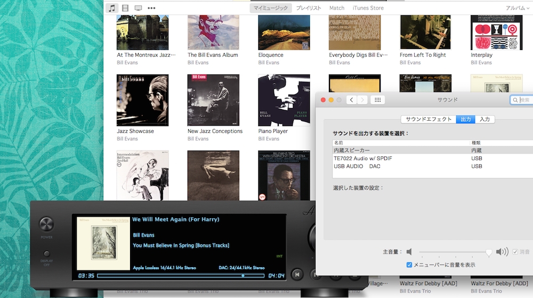Toggle メニューバーに音量を表示 checkbox
This screenshot has height=298, width=533.
coord(409,264)
